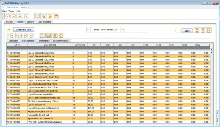220x127 pixels.
Task: Select 'Logo.3 GE-Element 240x270cm' cell
Action: 50,81
